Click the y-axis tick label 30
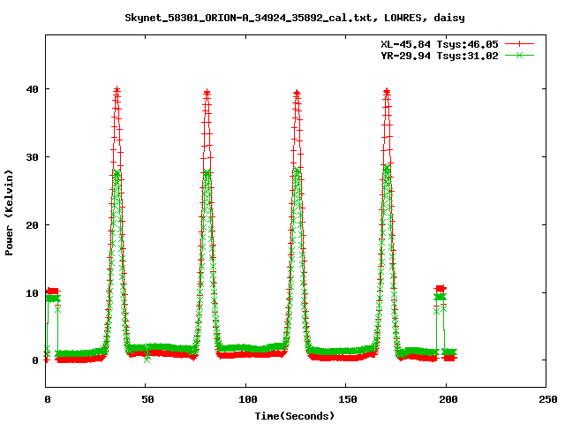This screenshot has width=565, height=424. pyautogui.click(x=33, y=157)
